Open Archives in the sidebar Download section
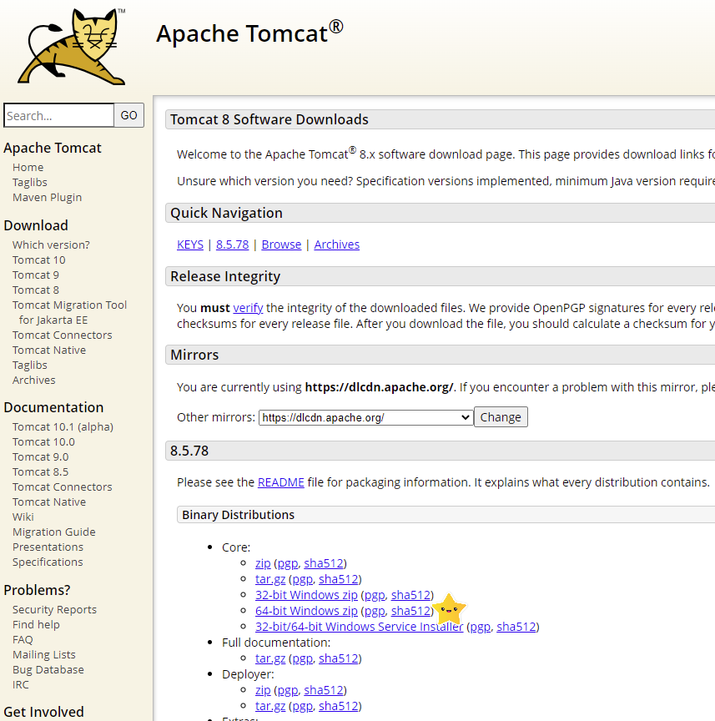Viewport: 715px width, 721px height. [x=34, y=381]
